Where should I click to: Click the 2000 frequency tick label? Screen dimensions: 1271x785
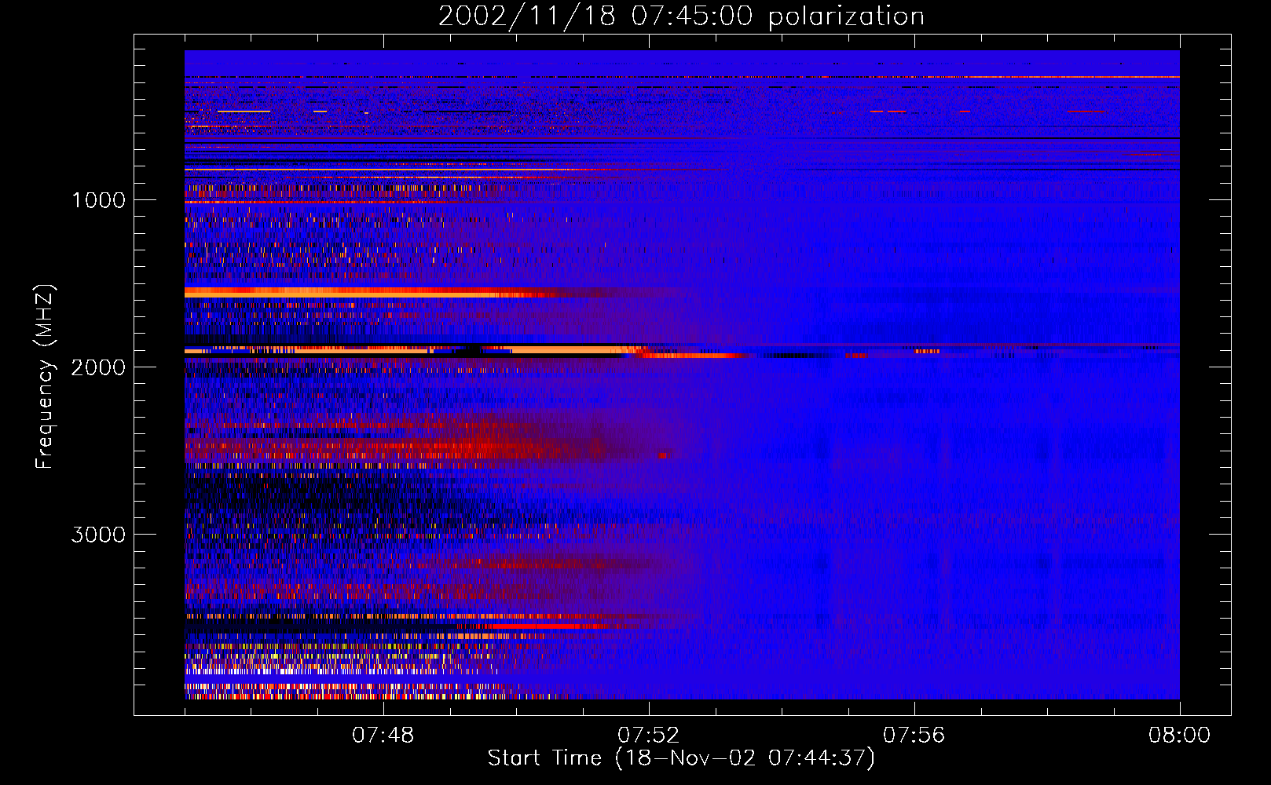[x=99, y=367]
